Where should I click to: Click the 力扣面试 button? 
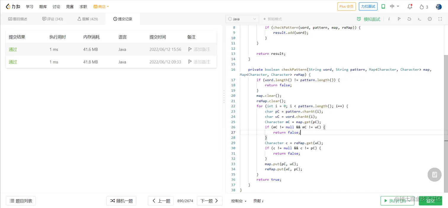368,7
